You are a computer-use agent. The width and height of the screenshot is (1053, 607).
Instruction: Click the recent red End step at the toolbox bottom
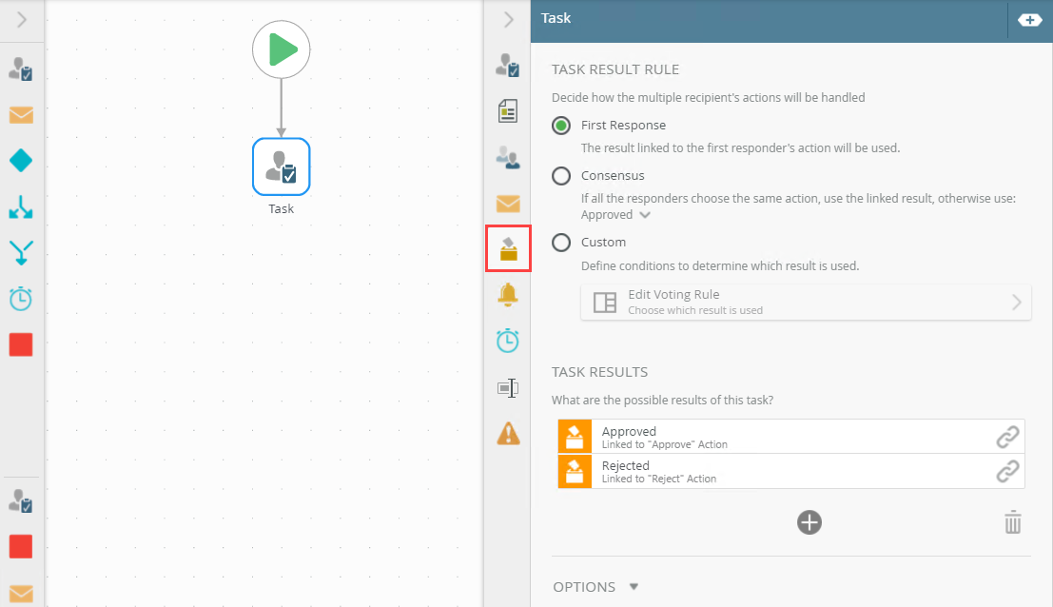coord(21,546)
